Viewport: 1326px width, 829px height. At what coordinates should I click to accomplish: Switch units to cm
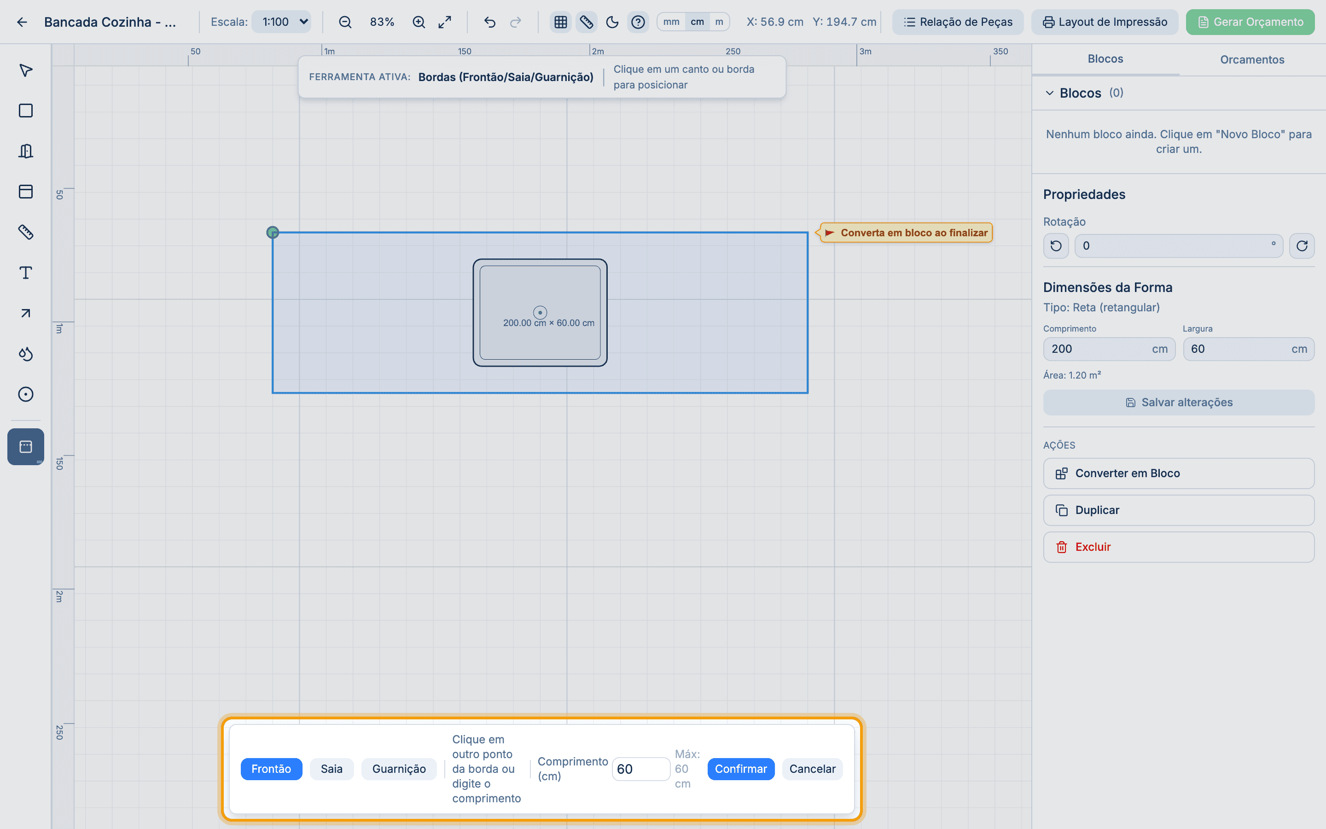pyautogui.click(x=697, y=22)
